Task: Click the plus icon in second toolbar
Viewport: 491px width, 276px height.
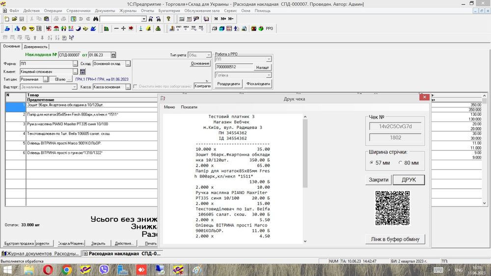Action: point(123,28)
